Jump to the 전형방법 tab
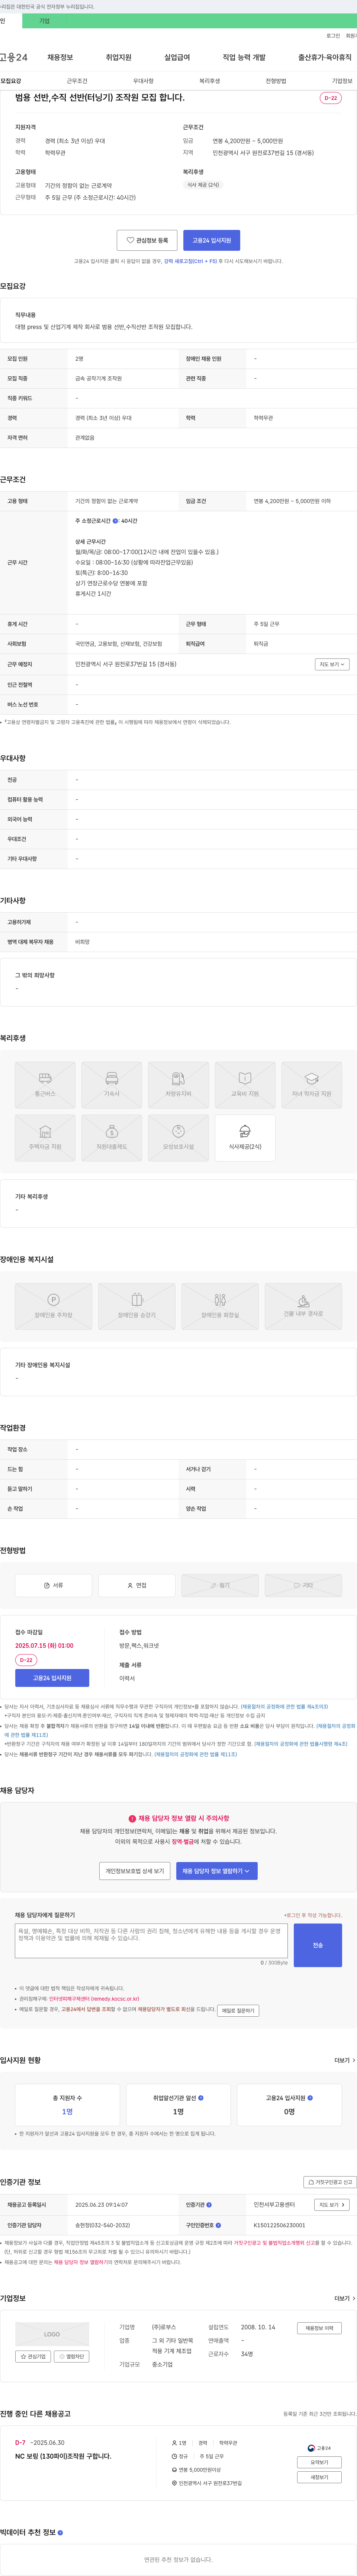 276,81
